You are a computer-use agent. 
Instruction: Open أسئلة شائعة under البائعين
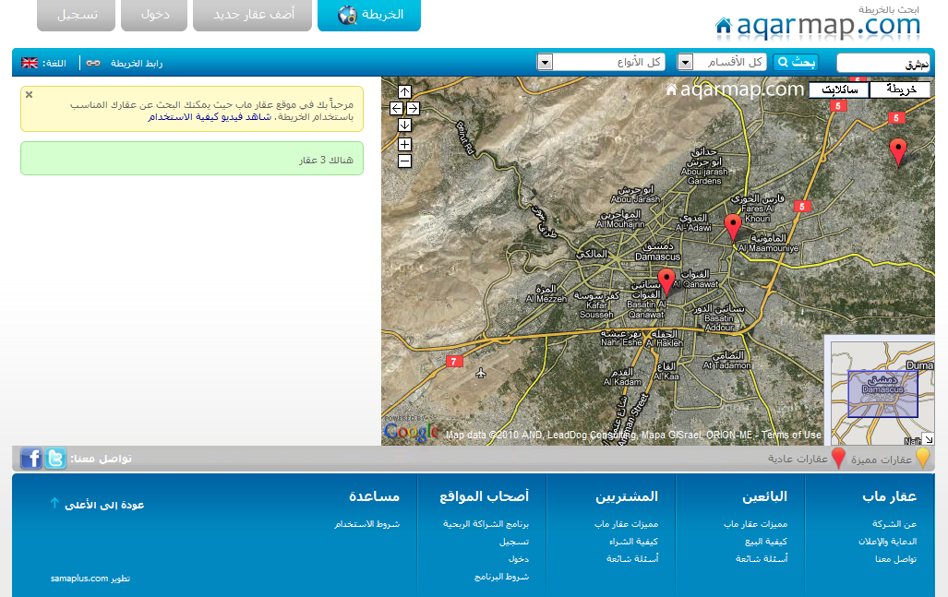coord(762,559)
